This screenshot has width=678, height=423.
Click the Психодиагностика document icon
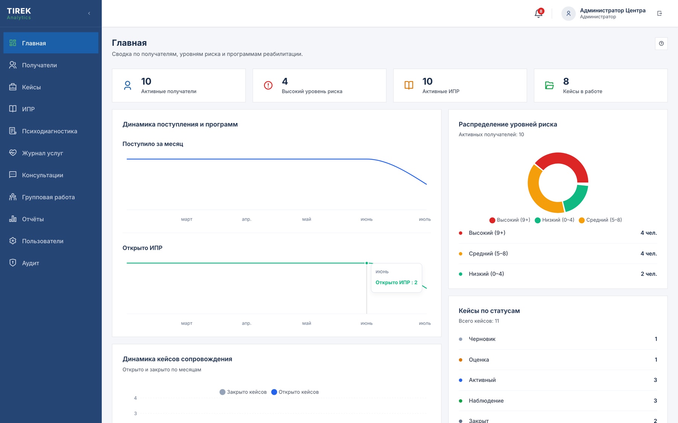click(x=13, y=131)
